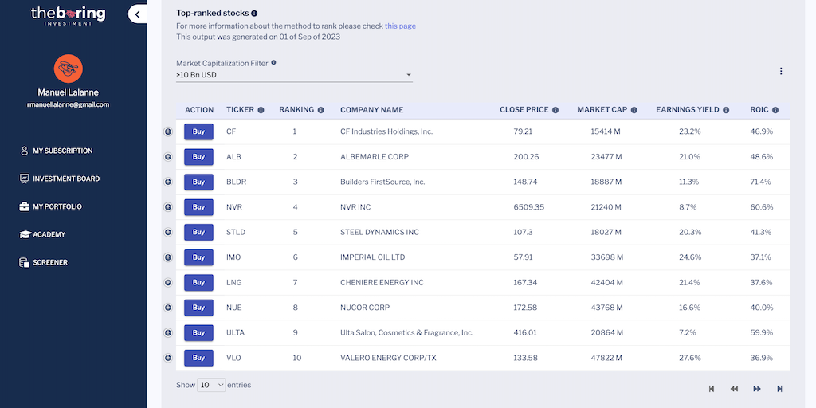
Task: Go to the next page of results
Action: click(x=756, y=389)
